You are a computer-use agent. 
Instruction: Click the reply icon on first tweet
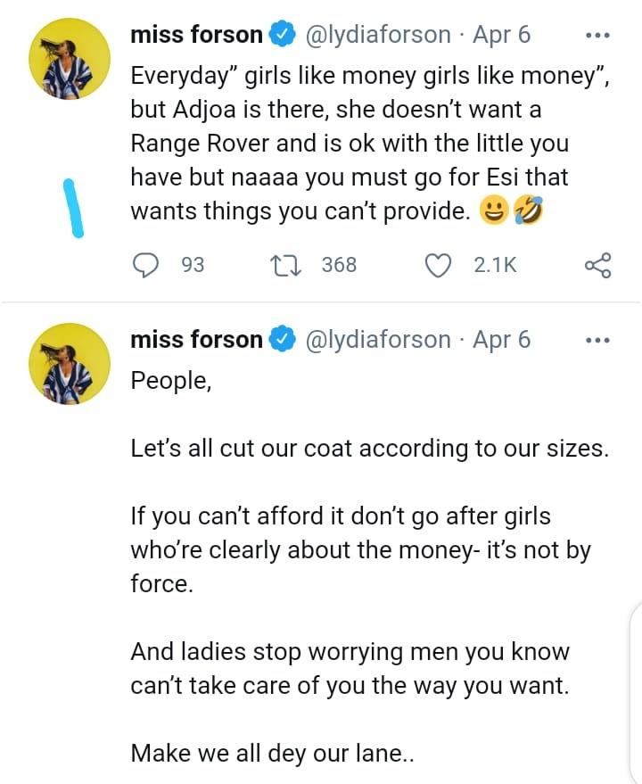[146, 265]
